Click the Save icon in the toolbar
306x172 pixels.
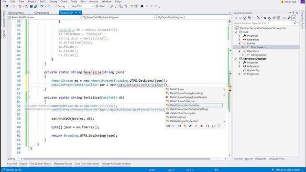[x=31, y=6]
